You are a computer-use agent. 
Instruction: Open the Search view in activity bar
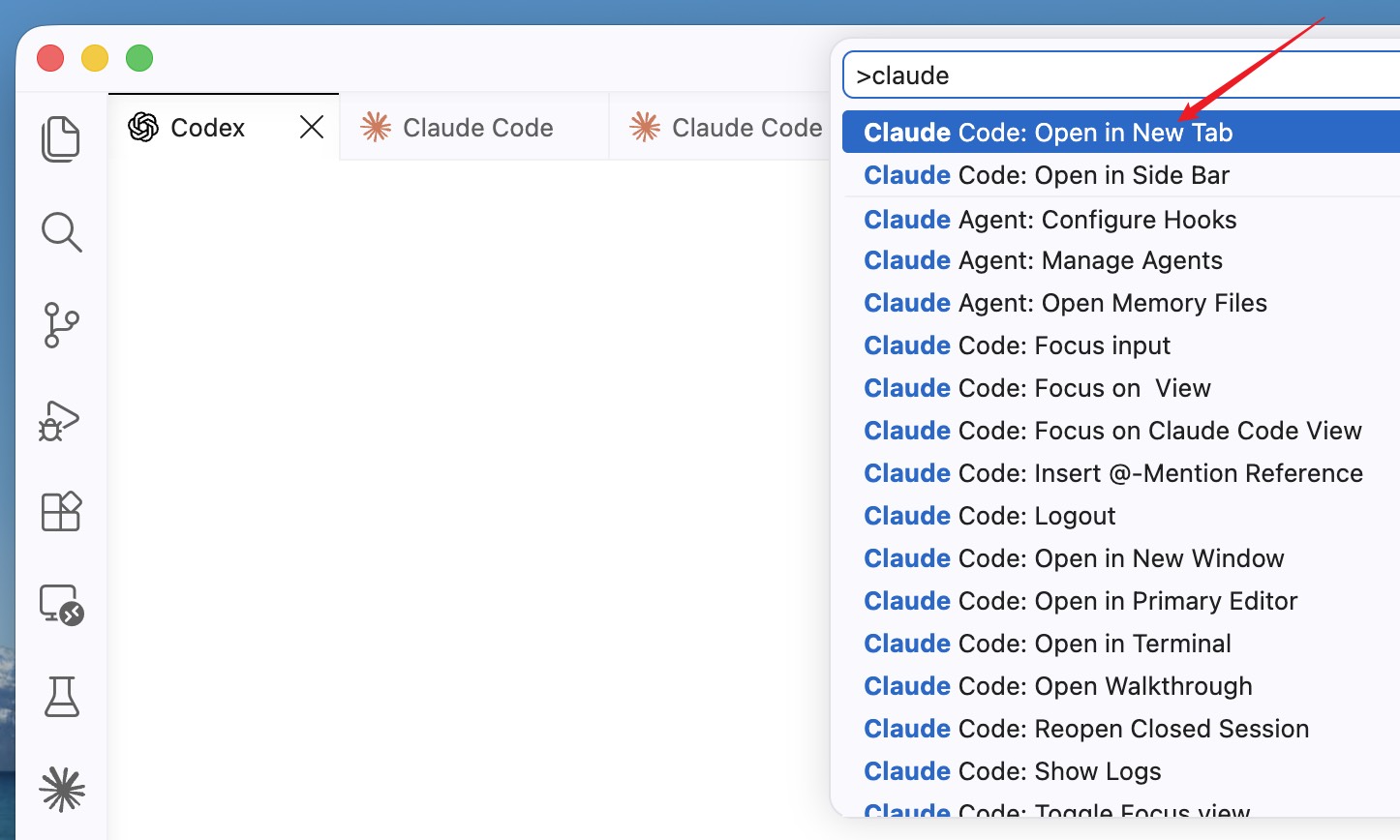[x=61, y=232]
